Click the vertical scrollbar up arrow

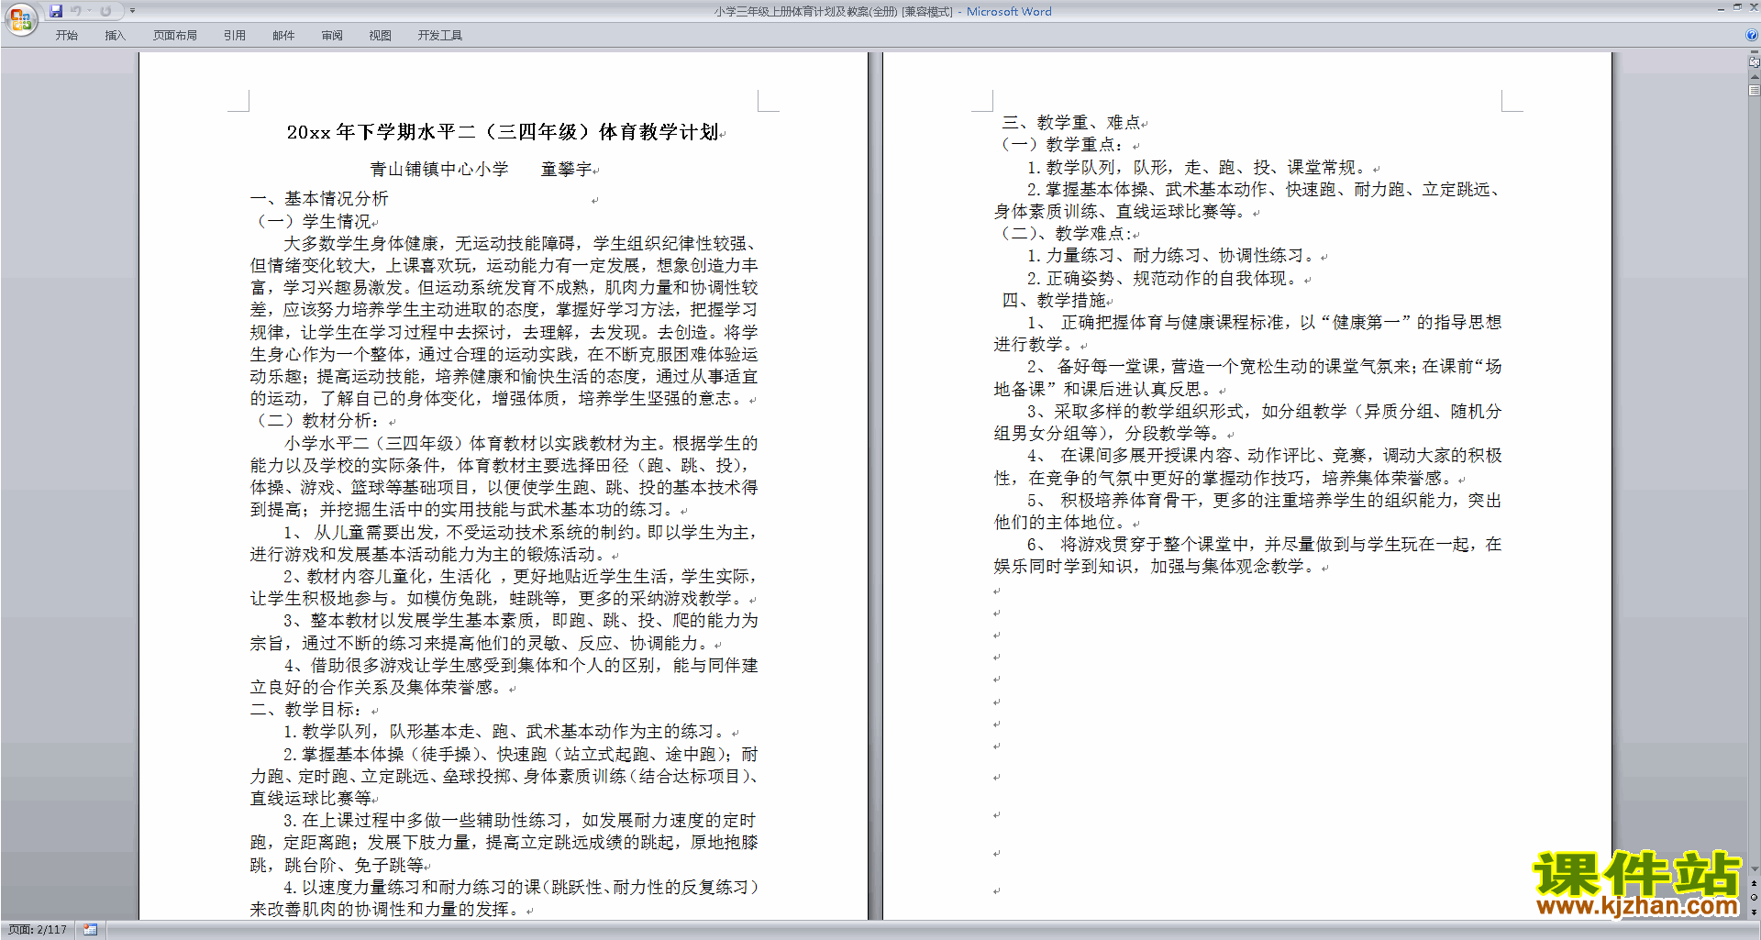(1754, 78)
